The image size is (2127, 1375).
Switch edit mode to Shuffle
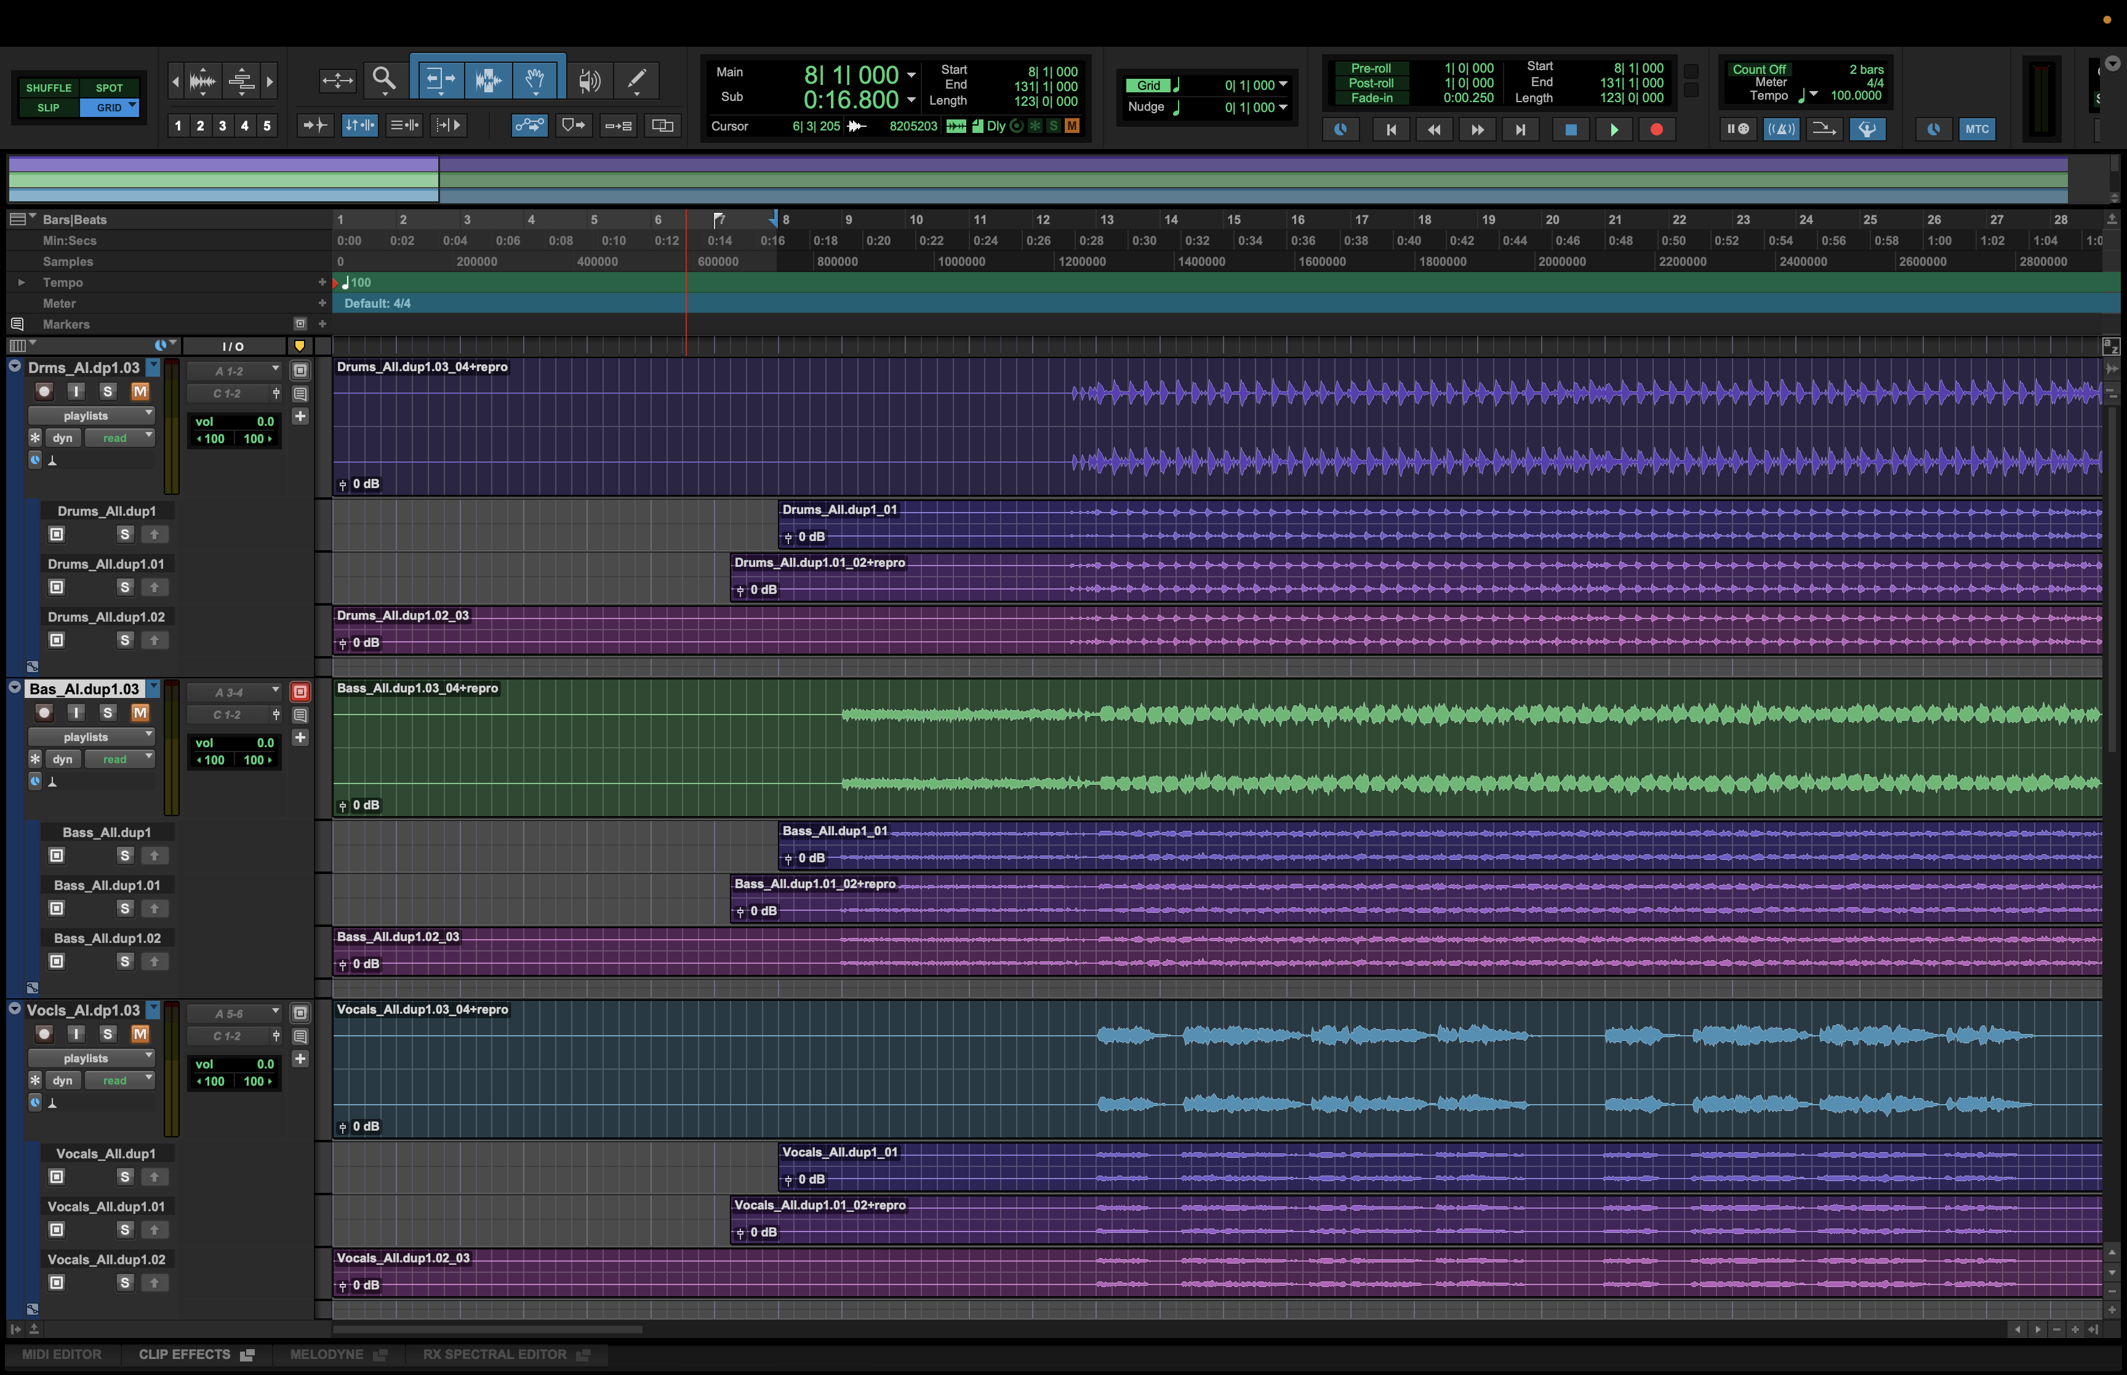click(48, 87)
